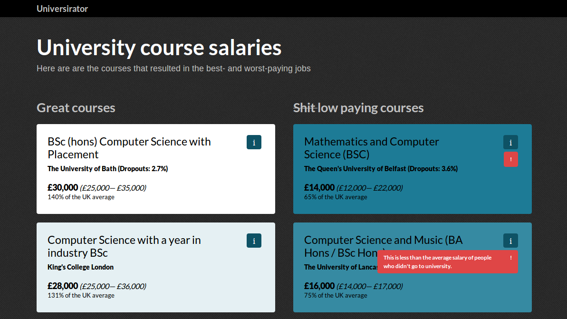Click the Universirator brand link
This screenshot has width=567, height=319.
pos(62,9)
